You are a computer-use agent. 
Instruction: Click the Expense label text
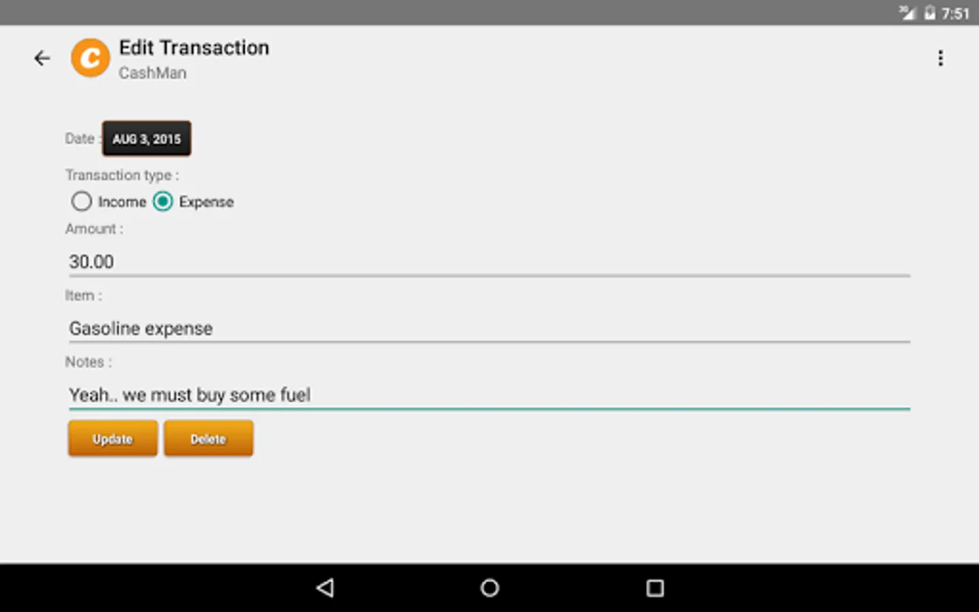[207, 202]
